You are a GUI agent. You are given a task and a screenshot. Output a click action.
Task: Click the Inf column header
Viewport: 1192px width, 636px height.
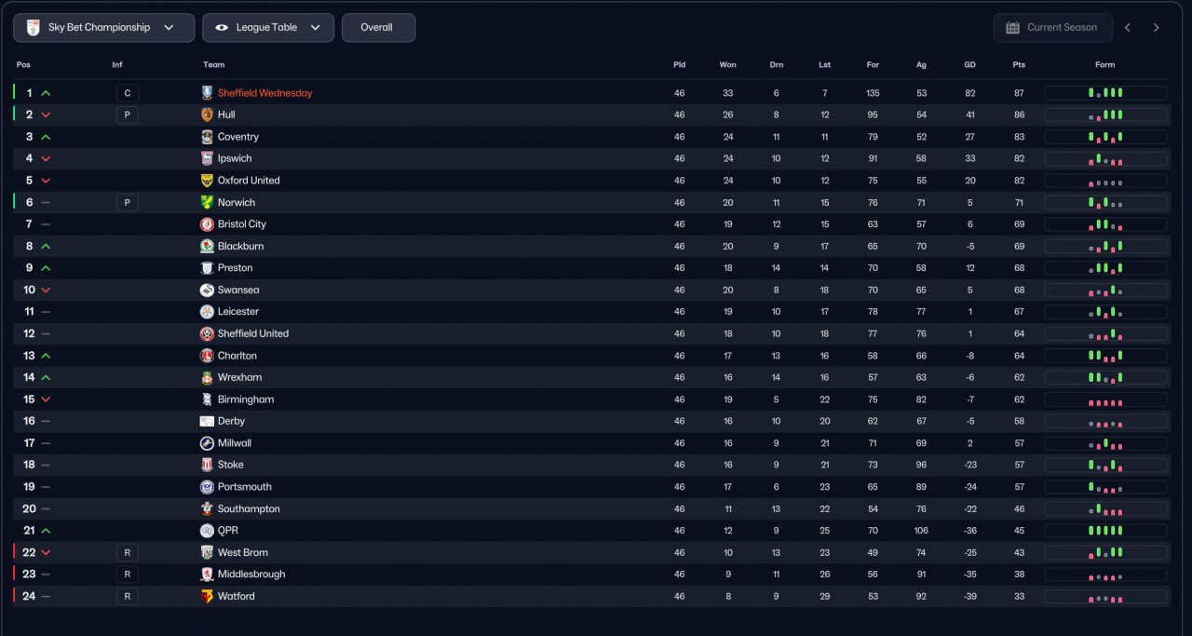pyautogui.click(x=117, y=65)
